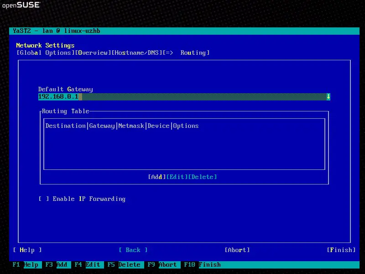Click F1 Help in the function key bar
The height and width of the screenshot is (274, 365).
point(26,265)
